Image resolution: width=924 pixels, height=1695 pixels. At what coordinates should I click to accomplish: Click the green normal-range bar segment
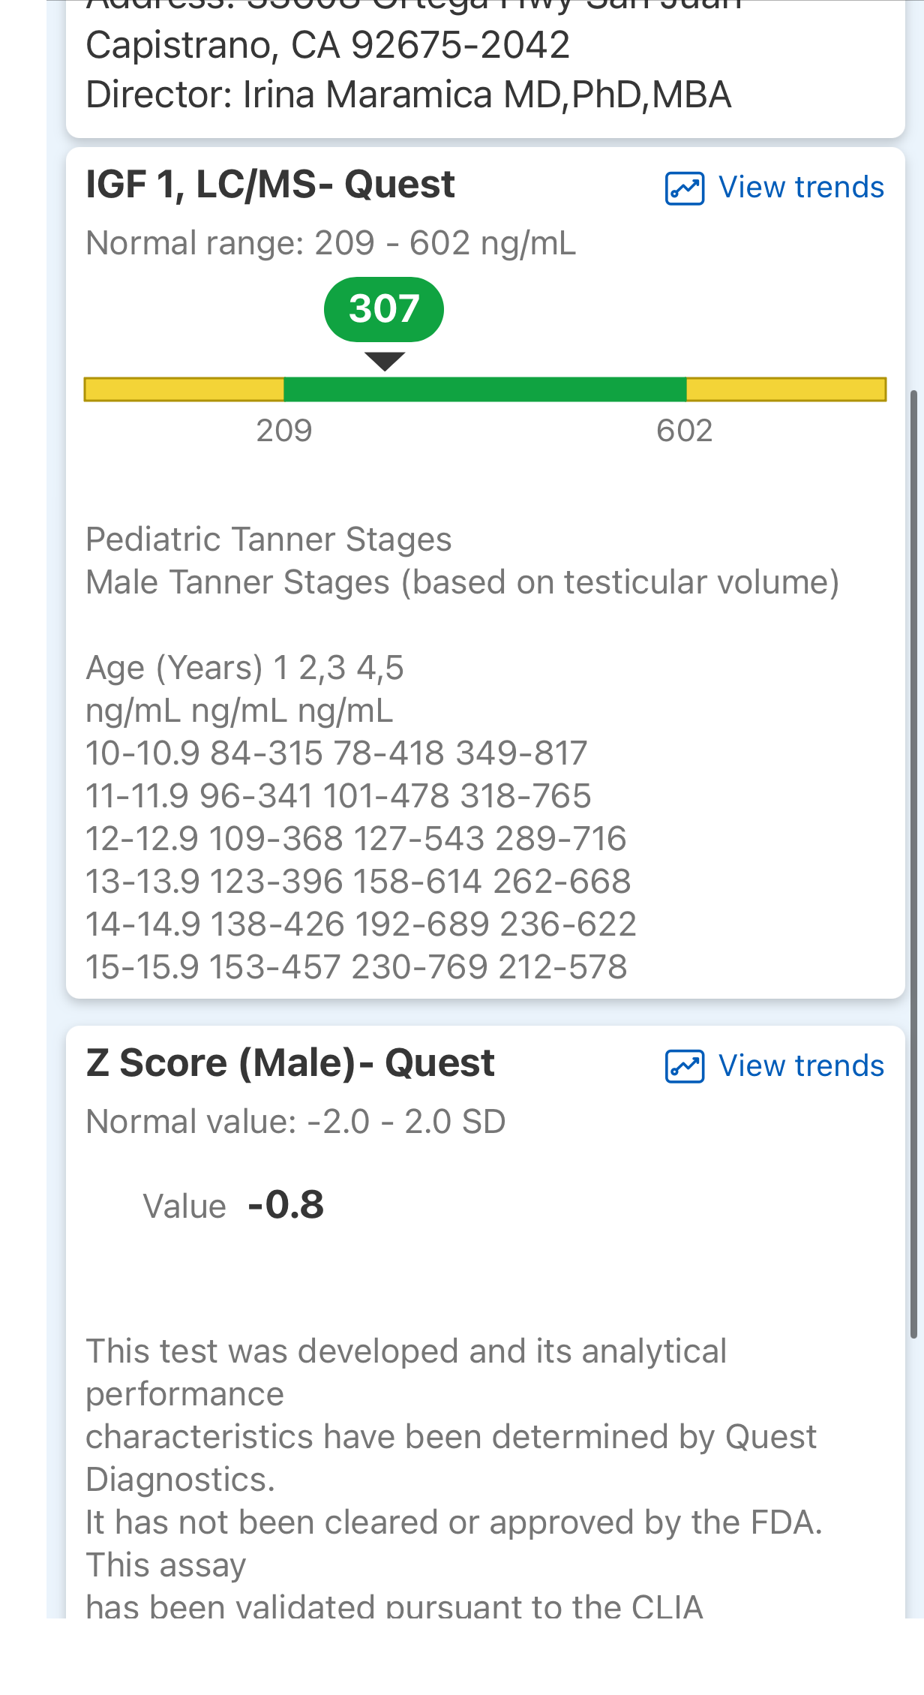[484, 389]
